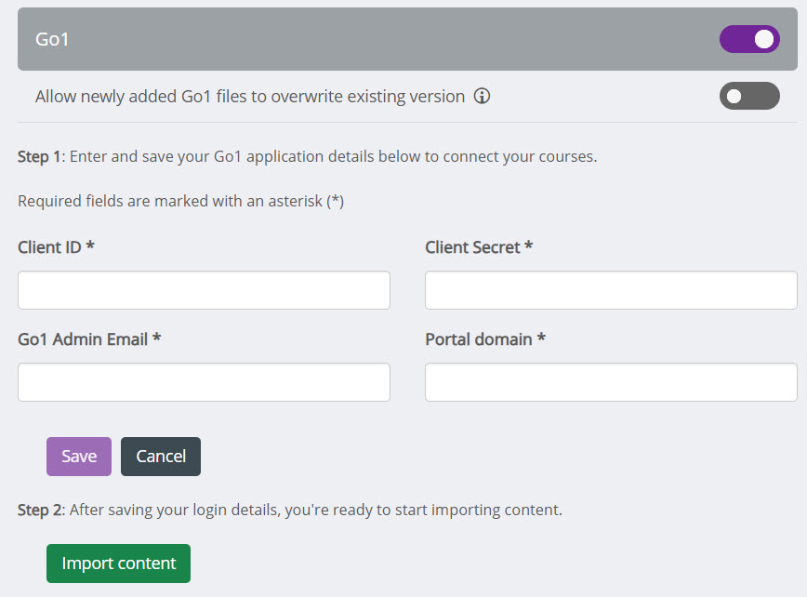Image resolution: width=807 pixels, height=597 pixels.
Task: Click the Go1 Admin Email label
Action: point(88,339)
